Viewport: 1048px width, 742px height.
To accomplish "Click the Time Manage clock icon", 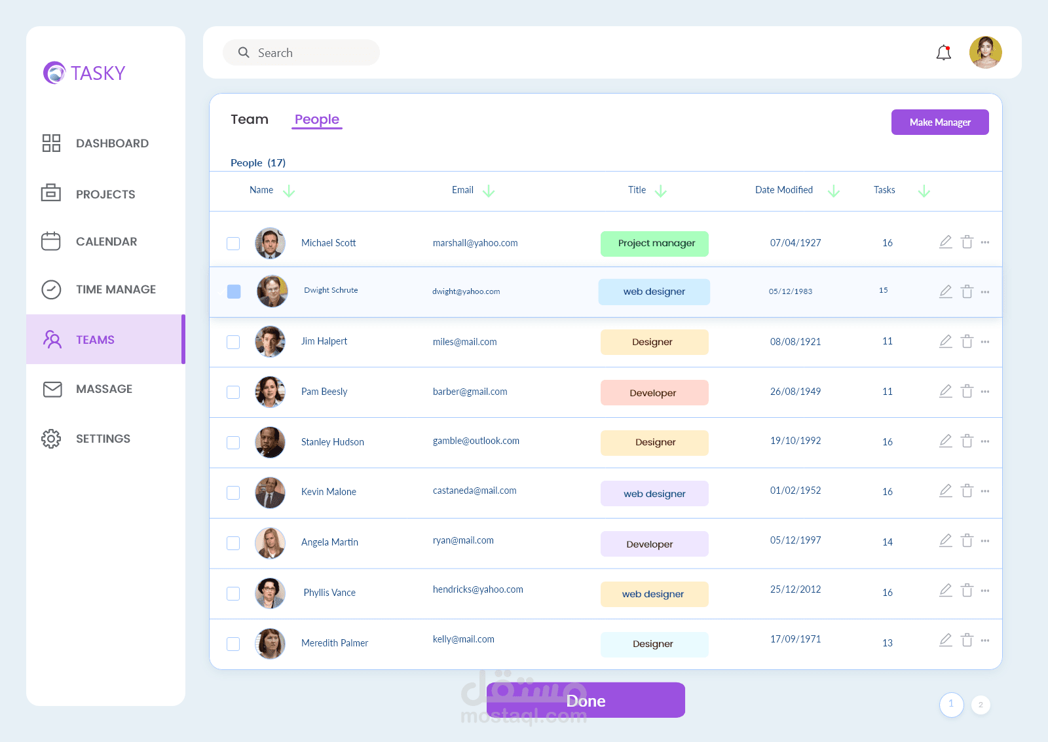I will coord(51,289).
